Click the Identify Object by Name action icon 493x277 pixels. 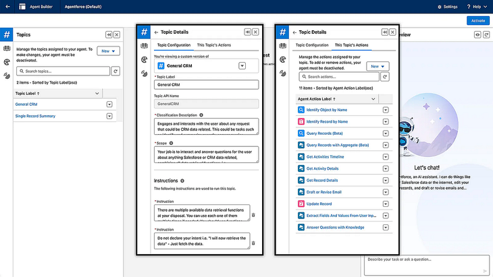[x=301, y=109]
